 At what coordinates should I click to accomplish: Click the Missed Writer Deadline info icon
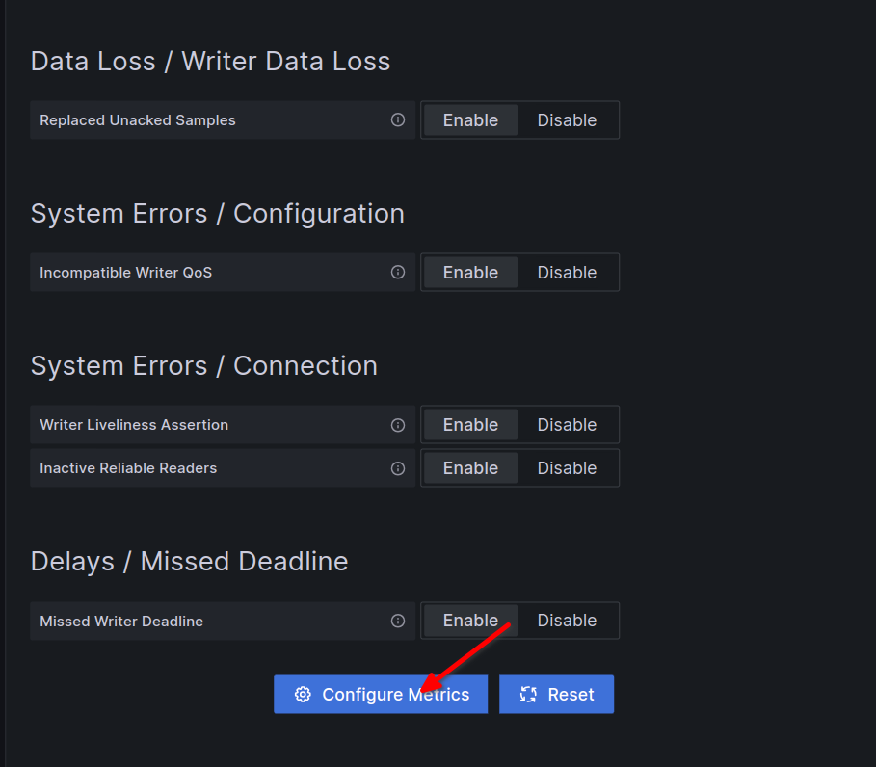397,621
